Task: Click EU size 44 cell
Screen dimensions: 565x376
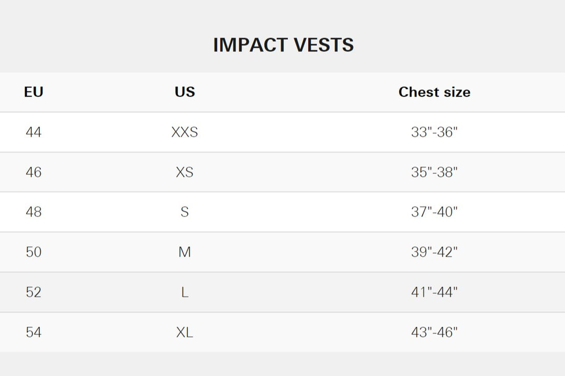Action: pos(33,132)
